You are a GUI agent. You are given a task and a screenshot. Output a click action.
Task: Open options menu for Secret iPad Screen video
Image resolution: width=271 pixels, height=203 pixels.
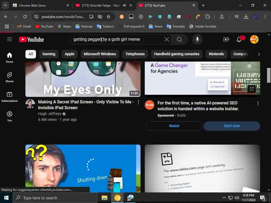(x=138, y=102)
